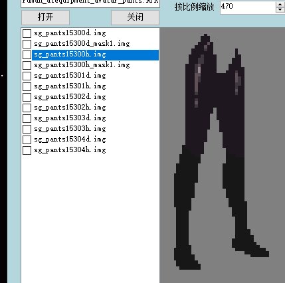Select file name sg_pants15304d.img
Screen dimensions: 285x283
[x=70, y=140]
